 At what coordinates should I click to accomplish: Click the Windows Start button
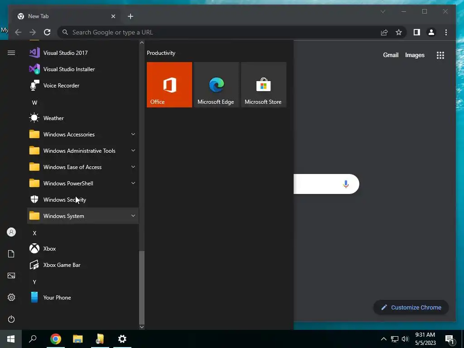(x=11, y=339)
